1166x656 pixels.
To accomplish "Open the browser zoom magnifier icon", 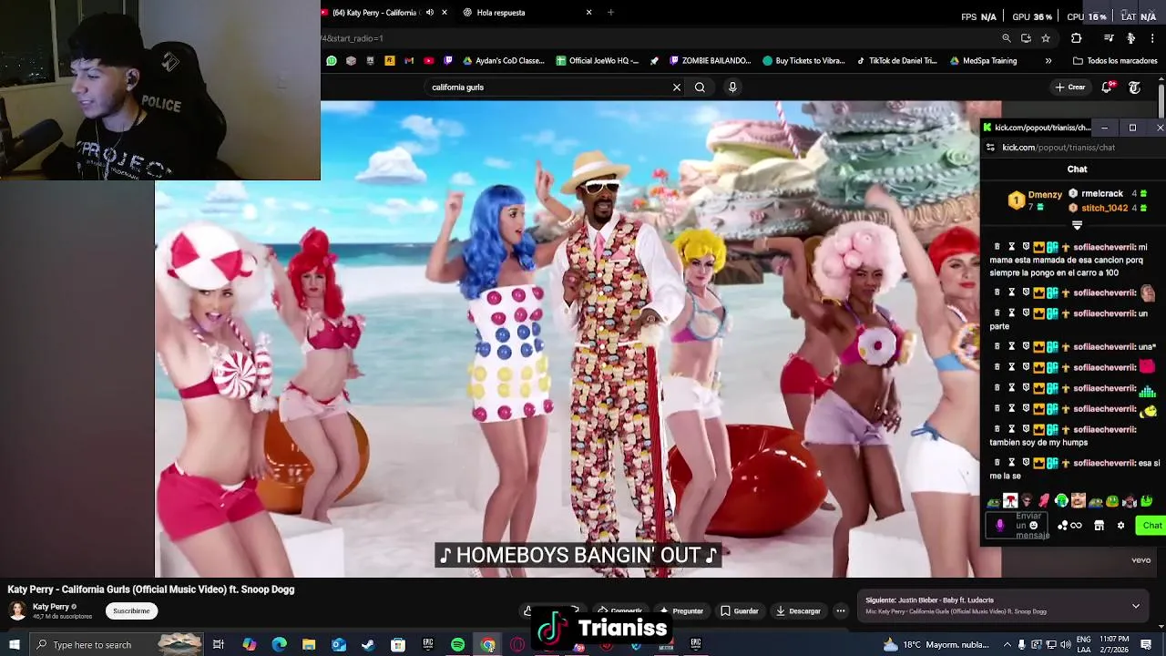I will click(1006, 38).
